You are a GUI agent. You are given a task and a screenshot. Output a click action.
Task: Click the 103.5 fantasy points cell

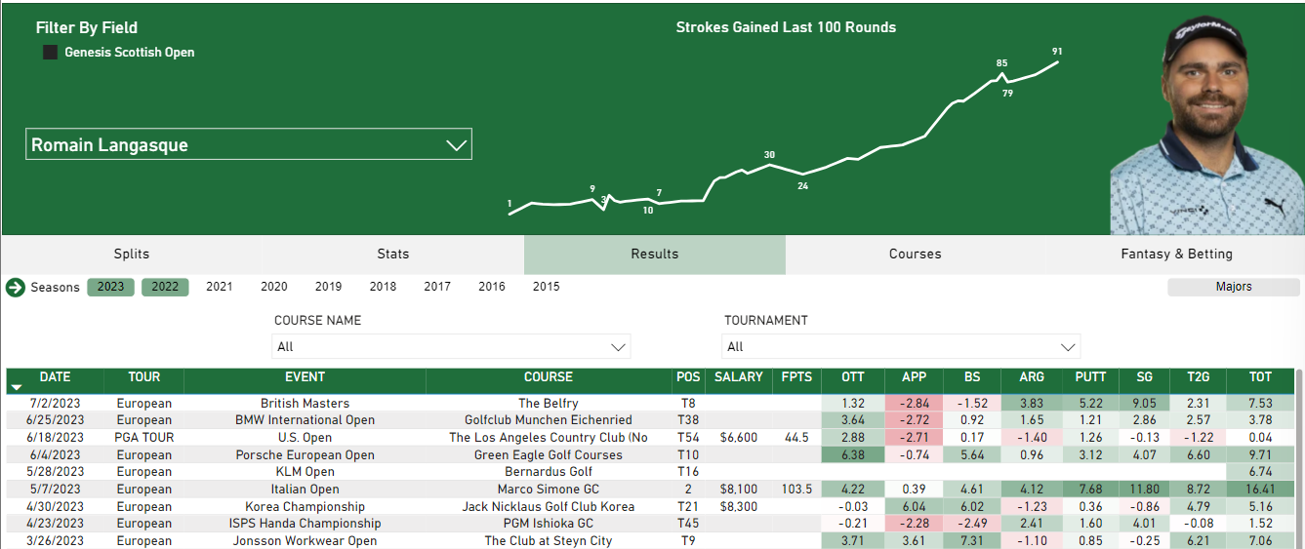coord(796,490)
